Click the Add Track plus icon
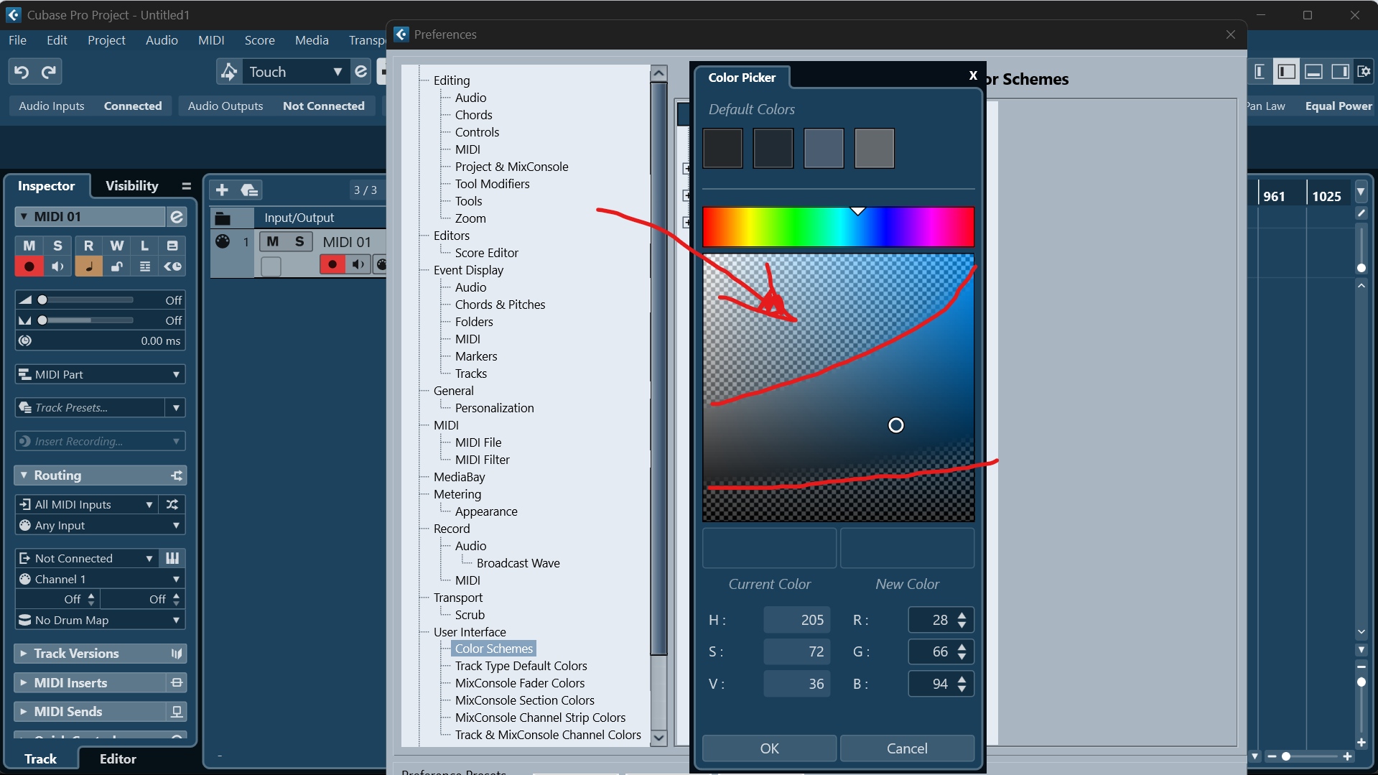The height and width of the screenshot is (775, 1378). [x=222, y=190]
